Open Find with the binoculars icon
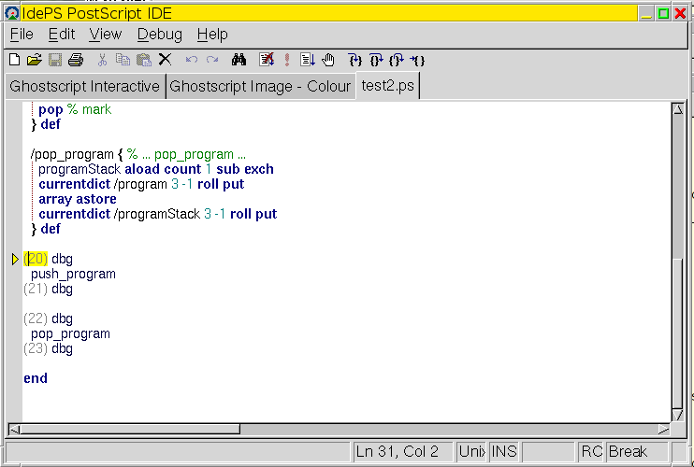This screenshot has height=467, width=694. pos(239,60)
